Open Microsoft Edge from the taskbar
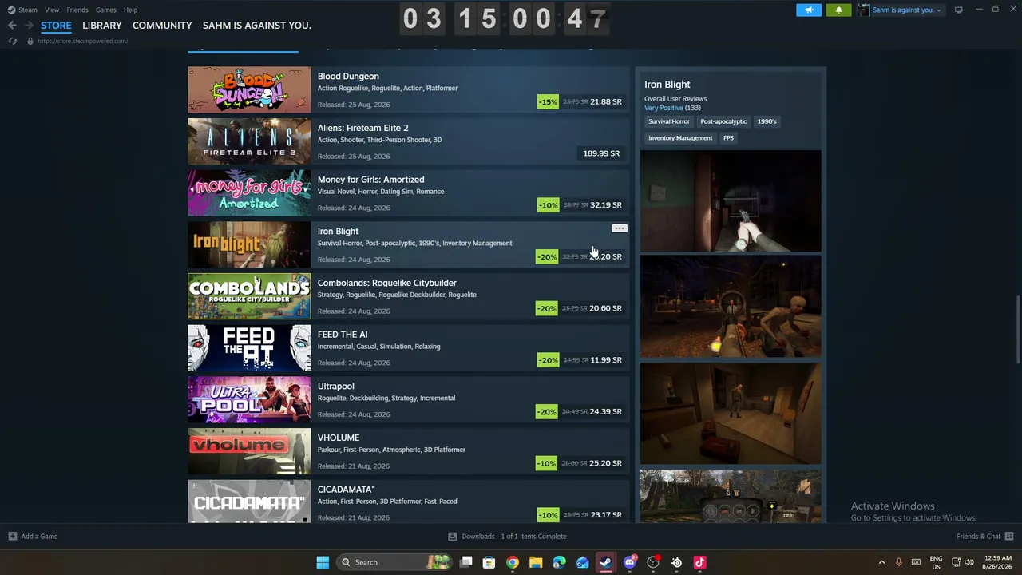This screenshot has height=575, width=1022. click(559, 562)
